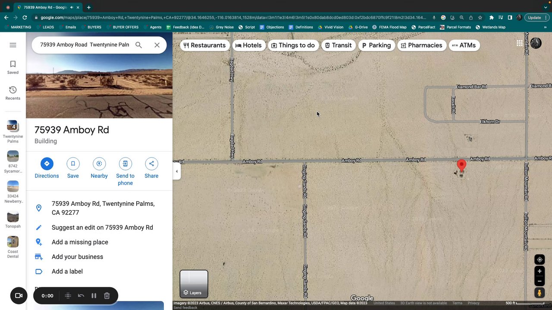
Task: Filter map by Restaurants
Action: (205, 45)
